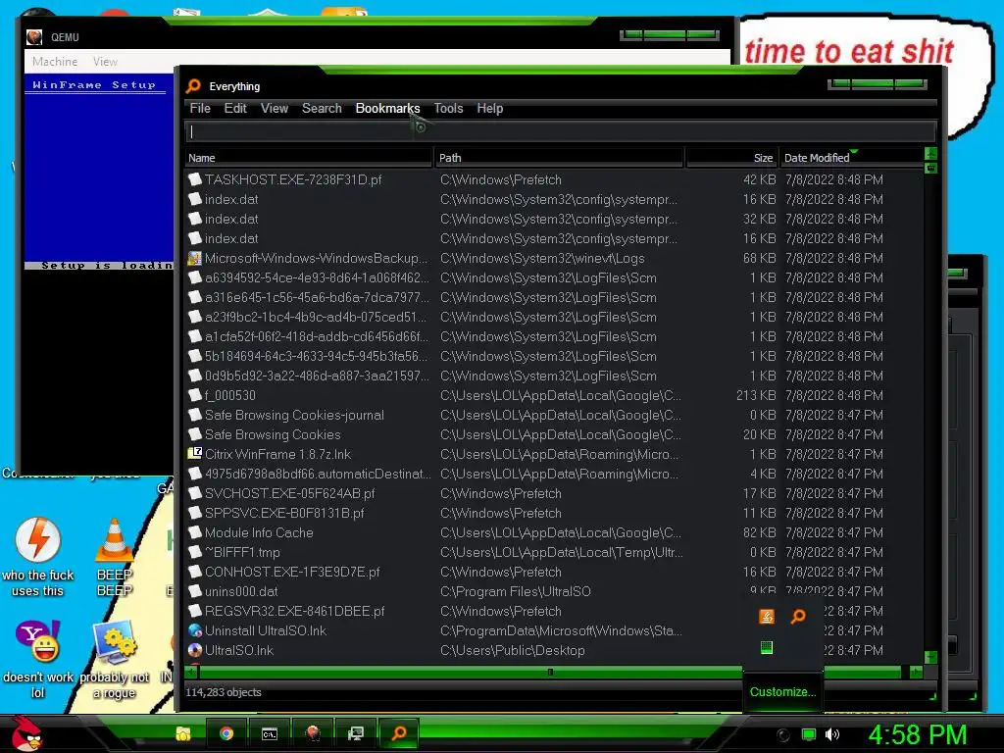Click the Everything magnifier icon in tray popup
Image resolution: width=1004 pixels, height=753 pixels.
(798, 616)
